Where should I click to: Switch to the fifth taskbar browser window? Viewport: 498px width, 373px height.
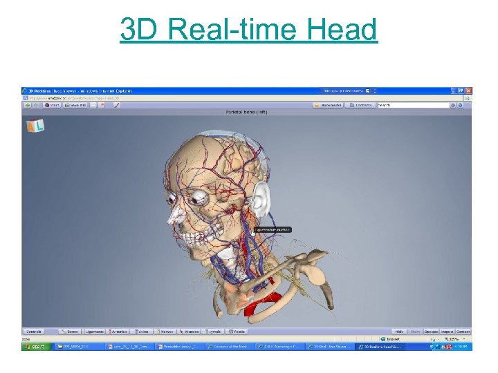(x=280, y=347)
